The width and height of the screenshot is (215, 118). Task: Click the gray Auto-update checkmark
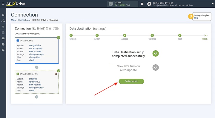click(156, 67)
